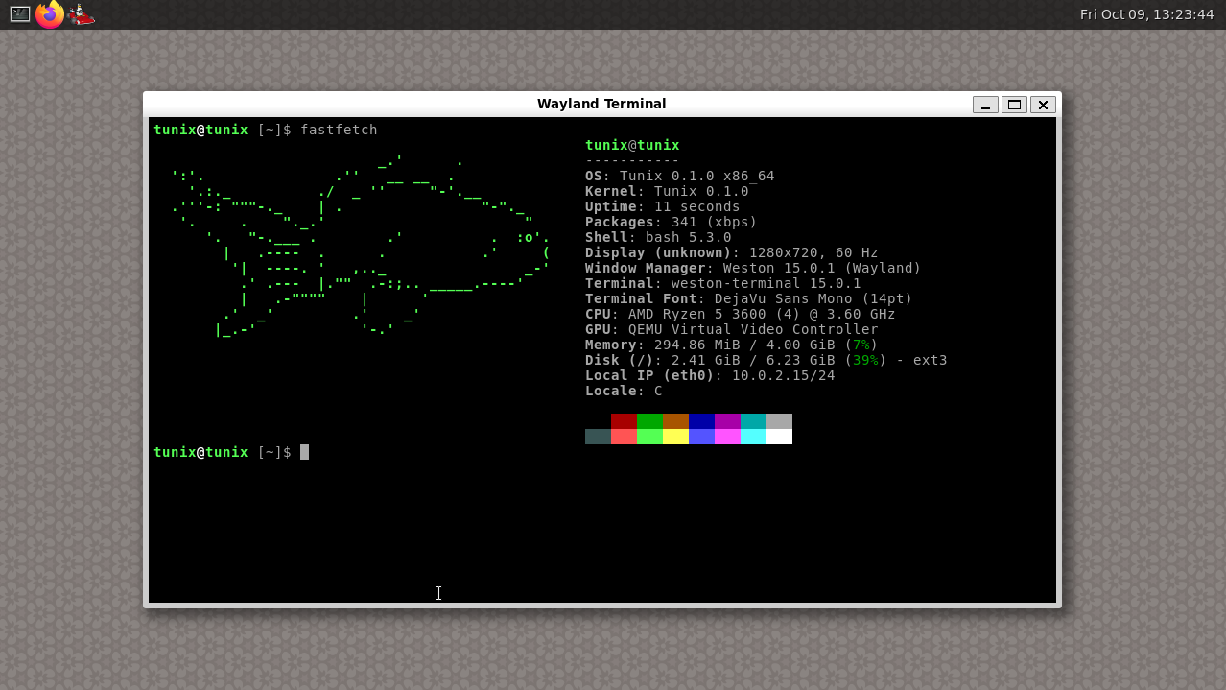Click the tunix@tunix header above the dashes
The image size is (1226, 690).
coord(632,145)
